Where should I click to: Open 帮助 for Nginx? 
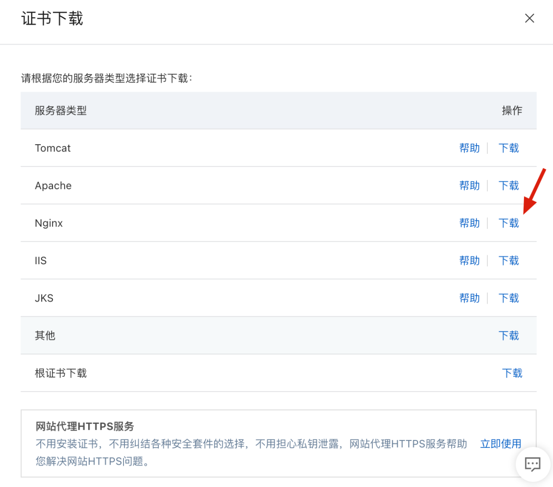[x=469, y=223]
